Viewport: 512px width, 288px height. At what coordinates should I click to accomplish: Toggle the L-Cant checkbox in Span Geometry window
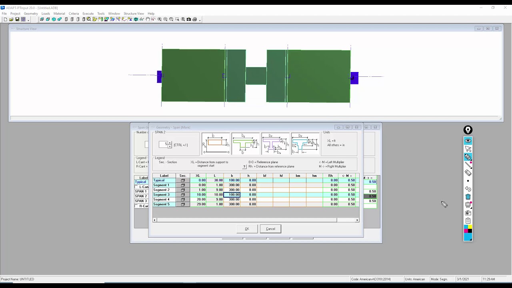tap(136, 187)
